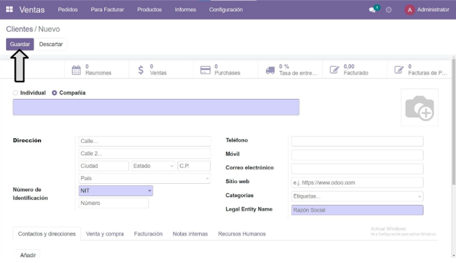
Task: Switch to the Facturación tab
Action: (x=148, y=234)
